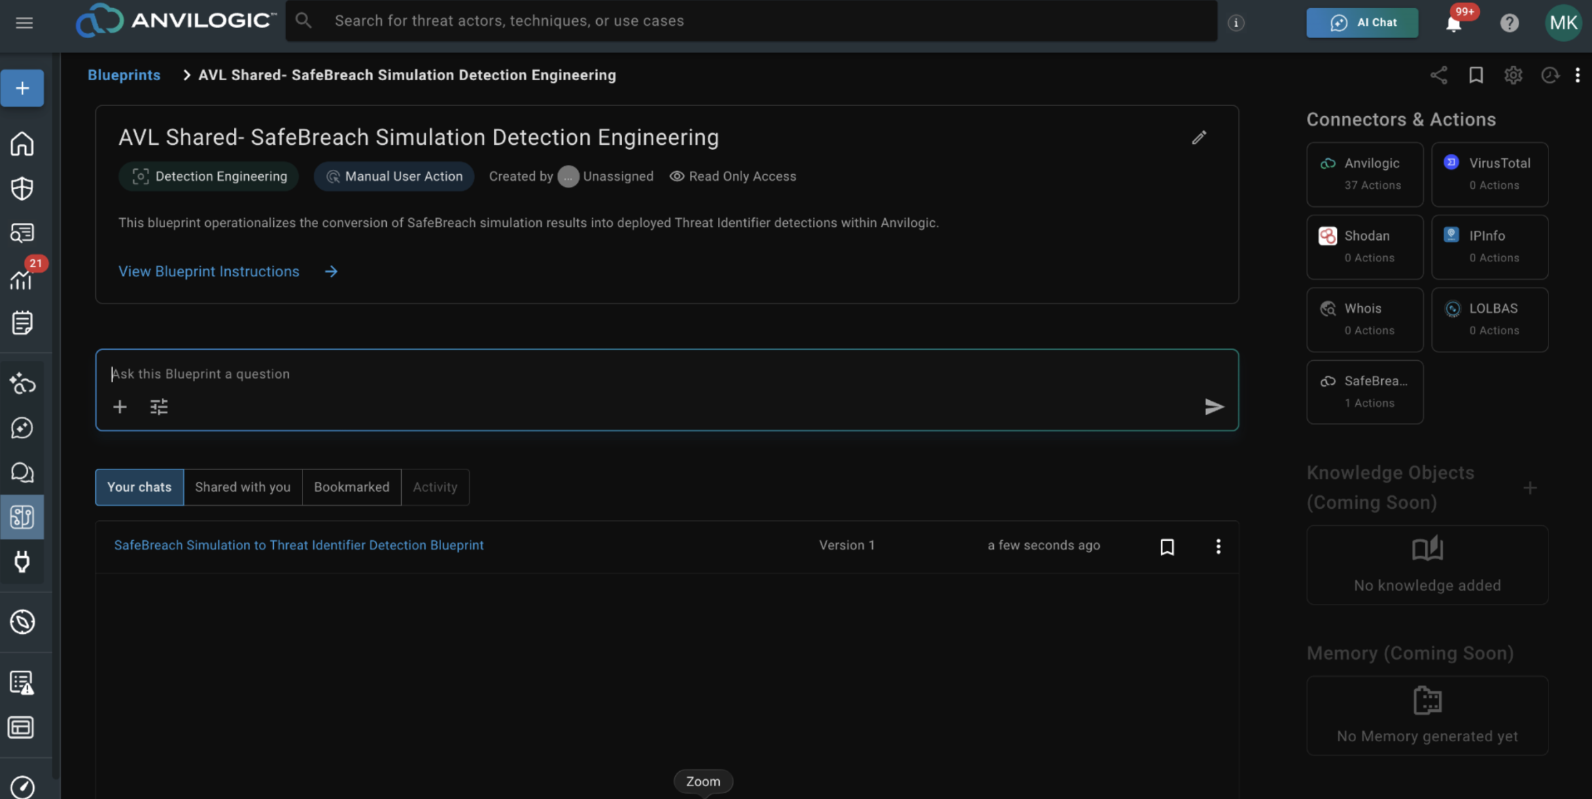Toggle the blueprint bookmark in top toolbar
1592x799 pixels.
(1476, 75)
